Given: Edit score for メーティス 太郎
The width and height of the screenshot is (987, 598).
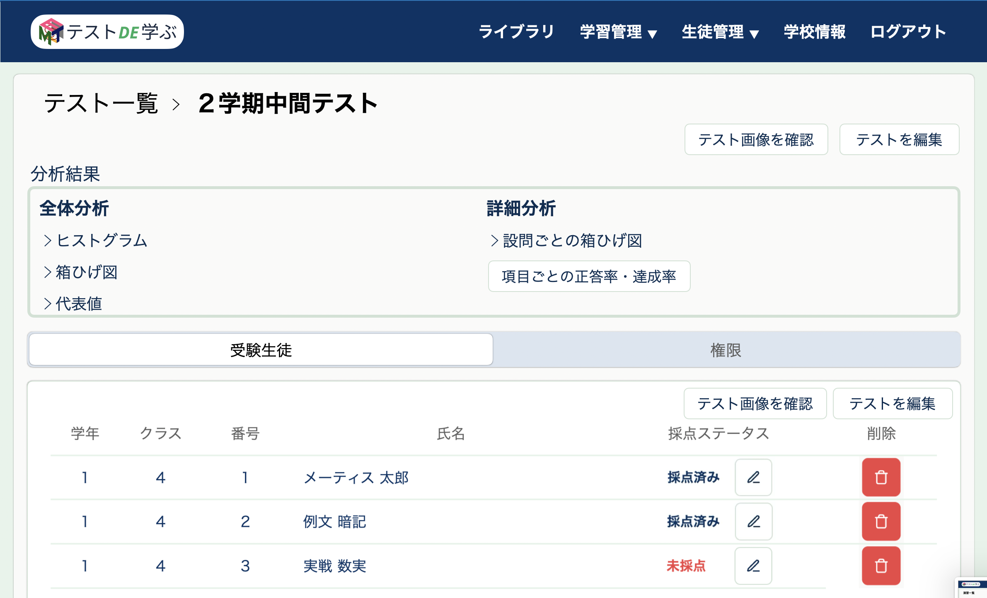Looking at the screenshot, I should pyautogui.click(x=753, y=477).
